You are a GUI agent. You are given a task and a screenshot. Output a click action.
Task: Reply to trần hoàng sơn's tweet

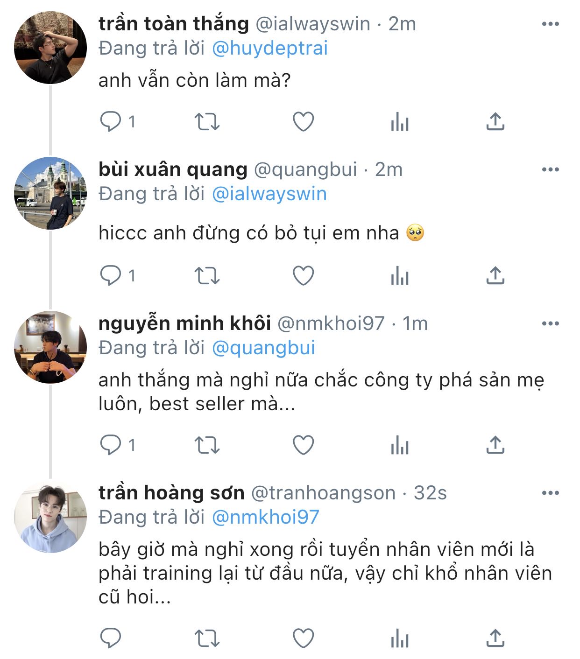(111, 638)
